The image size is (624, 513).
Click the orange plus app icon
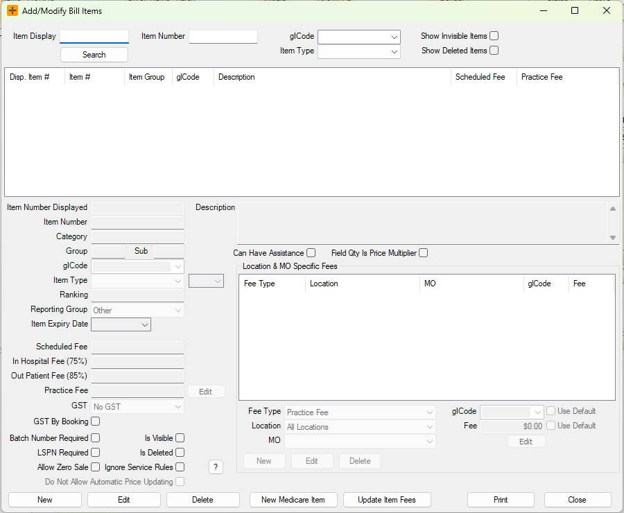(x=12, y=10)
